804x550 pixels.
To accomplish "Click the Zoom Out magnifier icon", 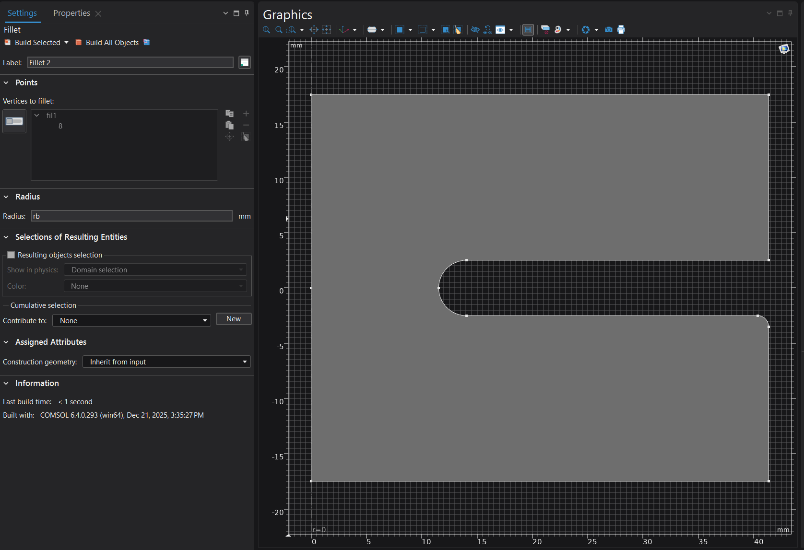I will [x=279, y=30].
